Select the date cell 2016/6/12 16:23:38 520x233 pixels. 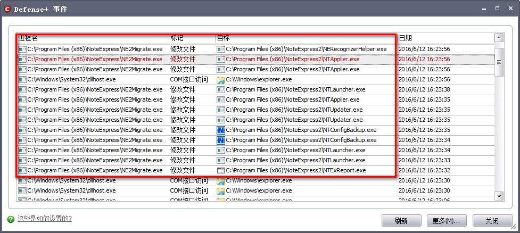424,89
